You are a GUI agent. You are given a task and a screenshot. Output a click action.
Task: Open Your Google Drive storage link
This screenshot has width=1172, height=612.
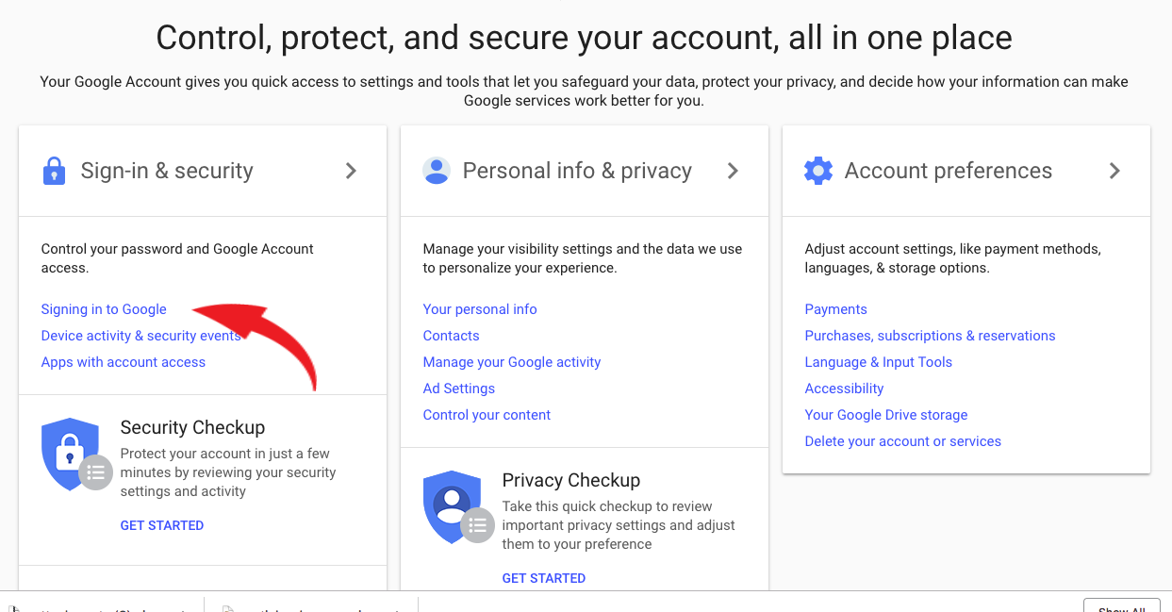[x=886, y=415]
